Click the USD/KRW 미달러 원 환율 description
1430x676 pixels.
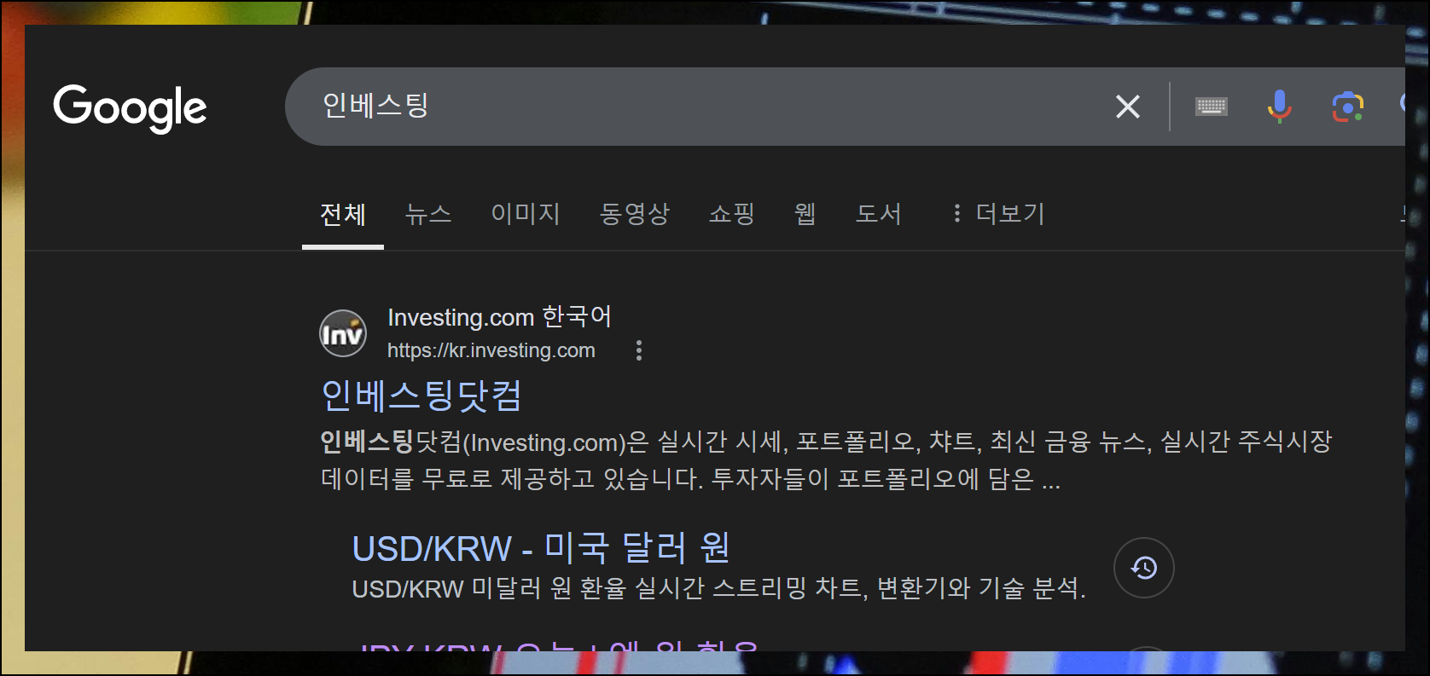tap(718, 588)
